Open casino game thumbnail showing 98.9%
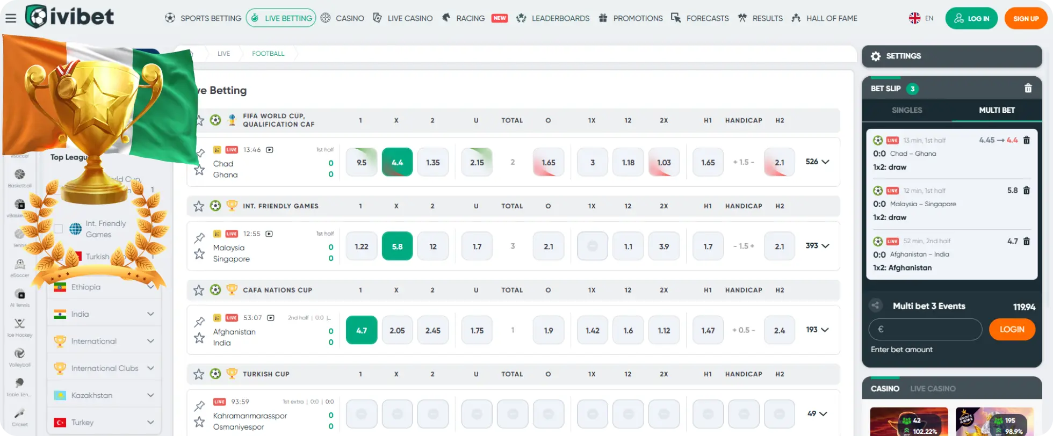This screenshot has width=1053, height=436. 994,422
